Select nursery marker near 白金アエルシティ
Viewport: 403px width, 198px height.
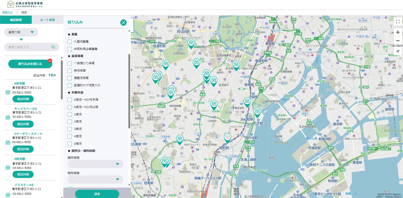point(180,140)
